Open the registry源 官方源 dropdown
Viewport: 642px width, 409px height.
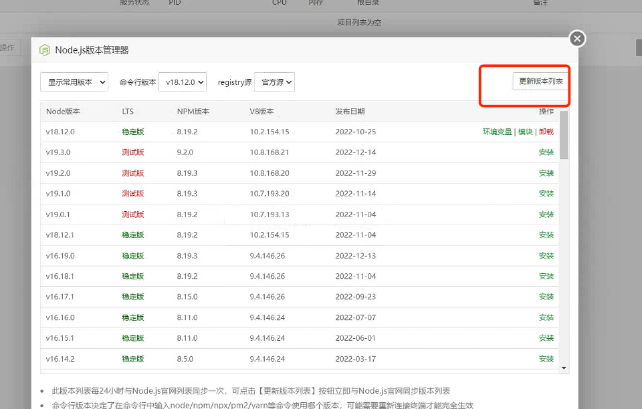[275, 82]
